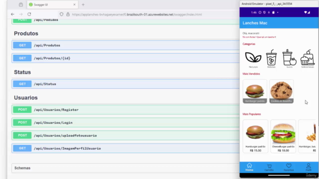The height and width of the screenshot is (179, 319).
Task: Click the browser back arrow
Action: (x=12, y=14)
